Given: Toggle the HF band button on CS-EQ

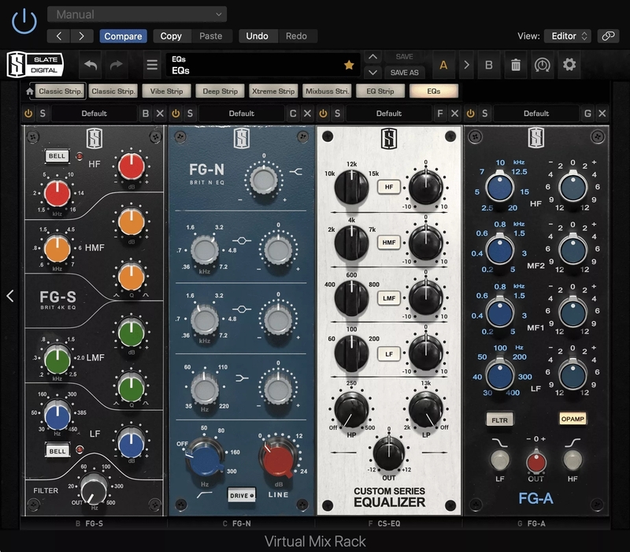Looking at the screenshot, I should [x=388, y=187].
